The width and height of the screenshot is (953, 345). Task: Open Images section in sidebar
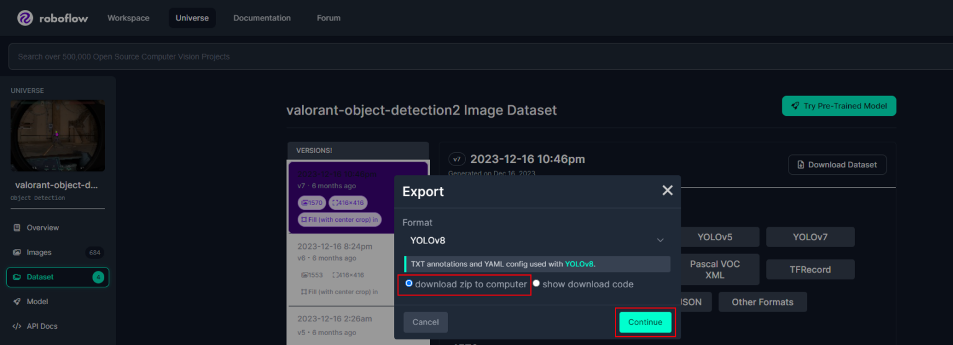pos(38,253)
